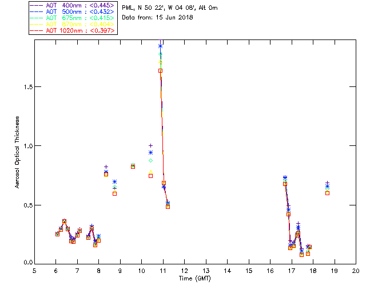Viewport: 366px width, 293px height.
Task: Click the Aerosol Optical Thickness axis label
Action: point(17,152)
